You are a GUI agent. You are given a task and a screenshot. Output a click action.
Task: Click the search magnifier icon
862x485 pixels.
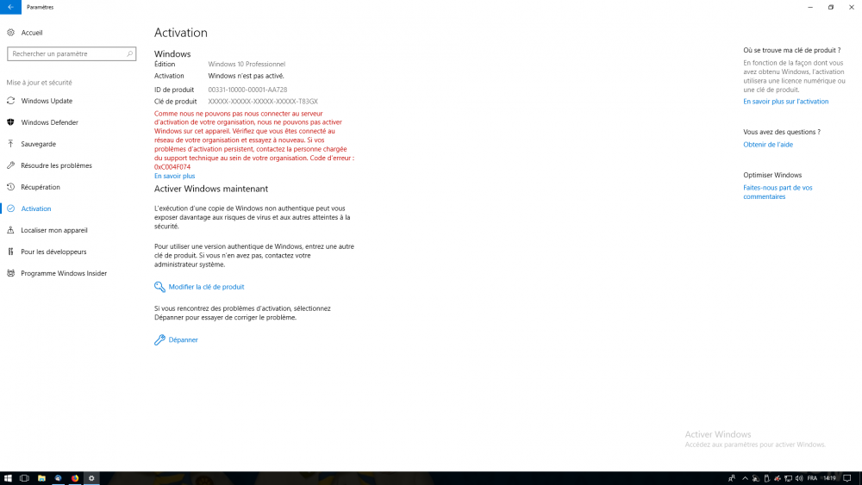pos(130,53)
